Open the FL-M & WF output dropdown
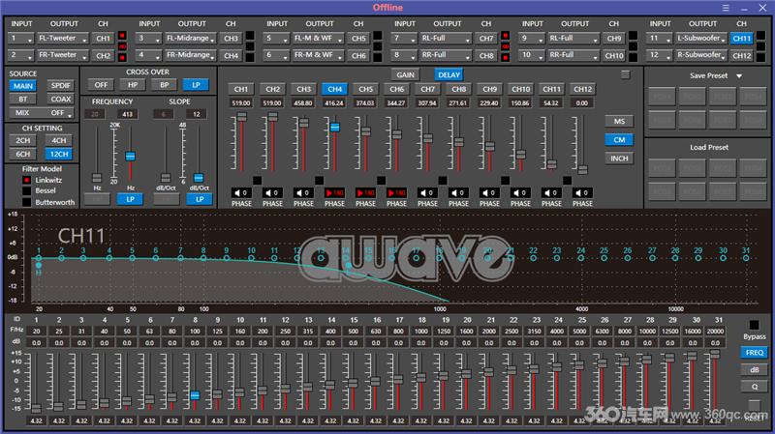775x434 pixels. 318,39
